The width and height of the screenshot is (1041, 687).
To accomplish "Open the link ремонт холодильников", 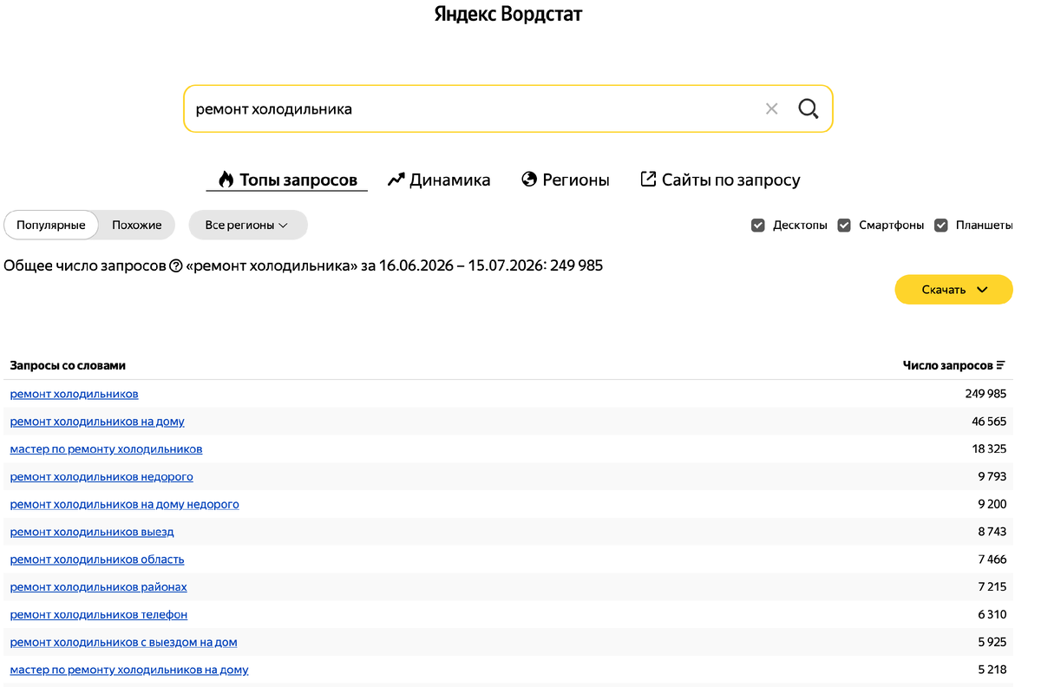I will pos(74,394).
